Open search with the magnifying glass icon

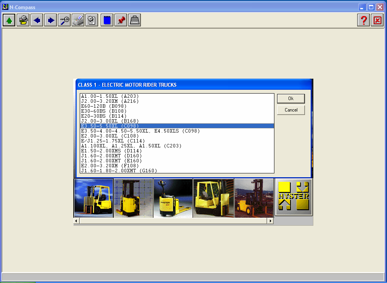(64, 20)
